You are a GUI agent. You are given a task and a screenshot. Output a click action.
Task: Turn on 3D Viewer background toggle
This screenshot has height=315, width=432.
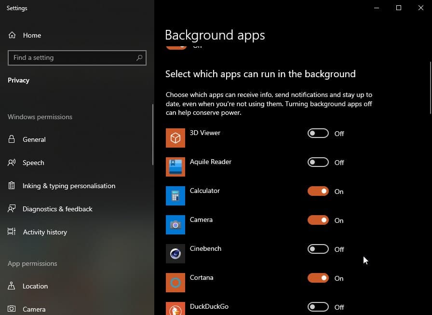318,134
